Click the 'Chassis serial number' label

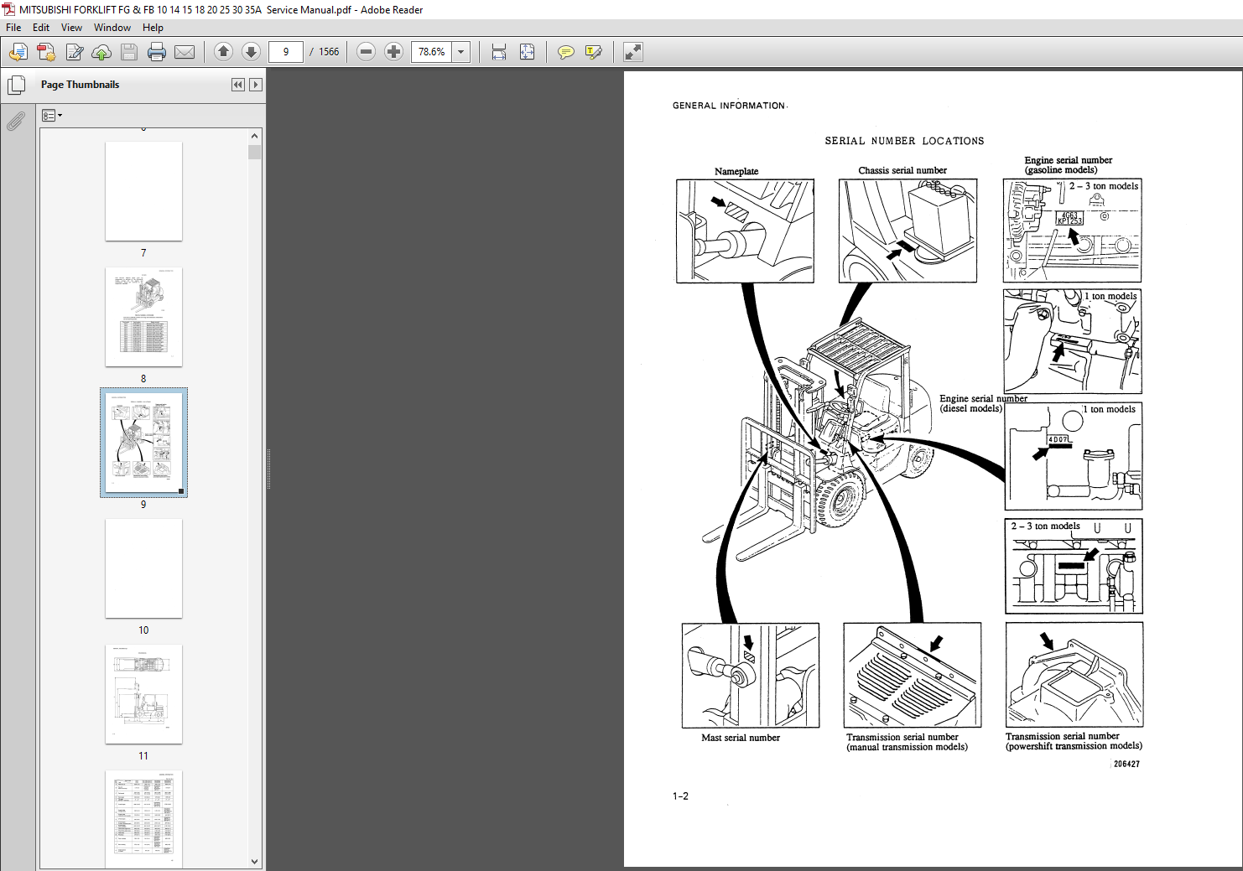click(902, 170)
